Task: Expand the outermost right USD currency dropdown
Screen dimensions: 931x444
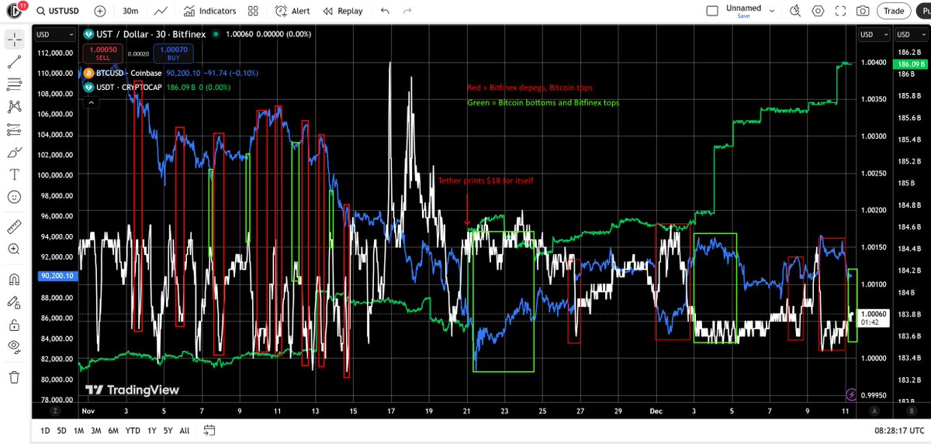Action: click(910, 35)
